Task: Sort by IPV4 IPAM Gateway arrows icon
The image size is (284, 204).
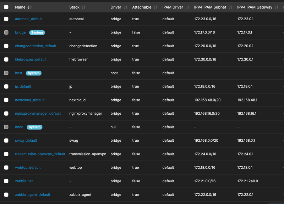Action: point(277,7)
